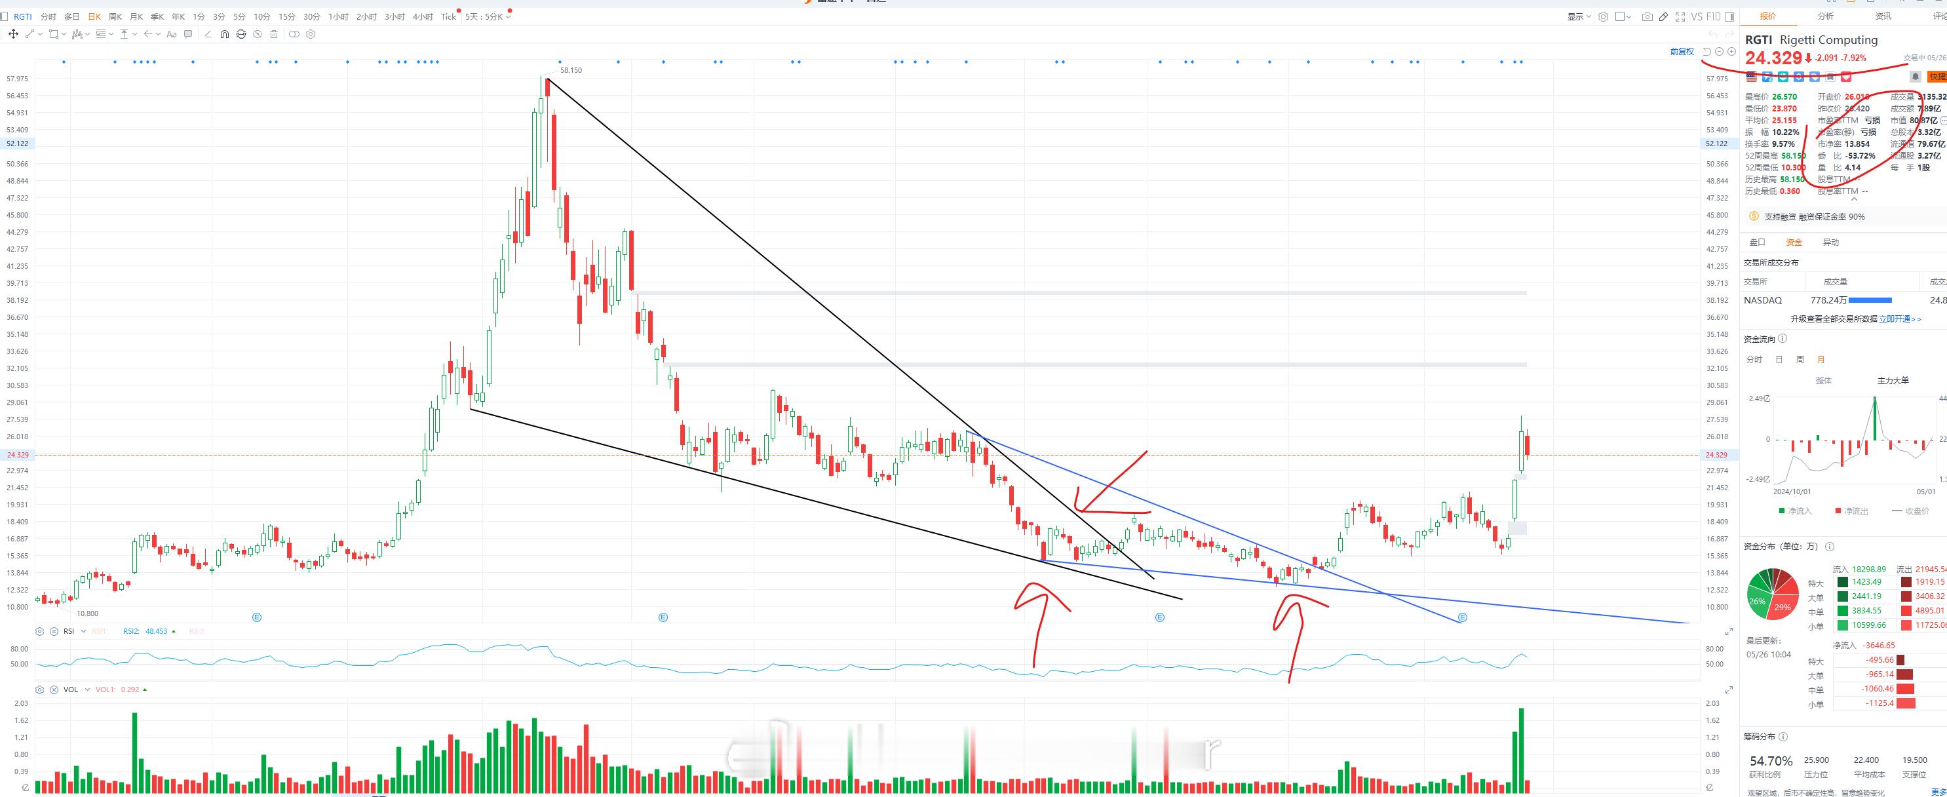Open the VOL indicator dropdown

click(88, 690)
